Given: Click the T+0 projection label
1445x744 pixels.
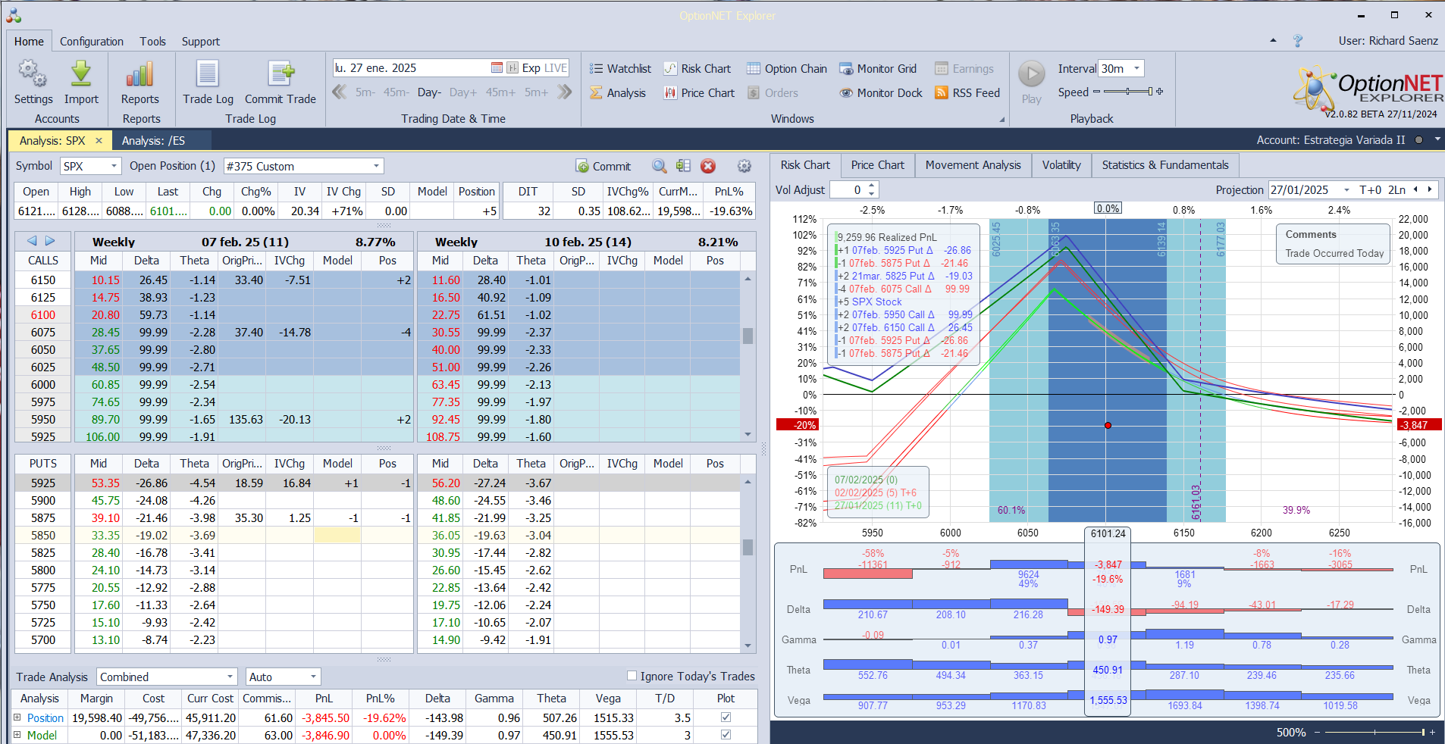Looking at the screenshot, I should point(1370,190).
